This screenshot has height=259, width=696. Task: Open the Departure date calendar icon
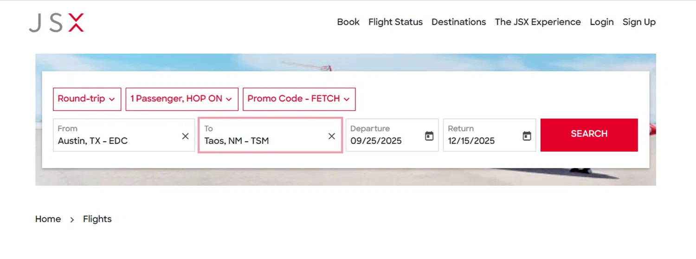pos(429,136)
